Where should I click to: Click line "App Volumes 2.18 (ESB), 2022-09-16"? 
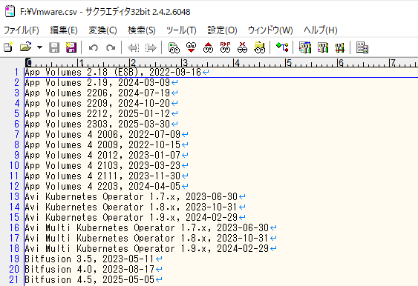click(113, 72)
